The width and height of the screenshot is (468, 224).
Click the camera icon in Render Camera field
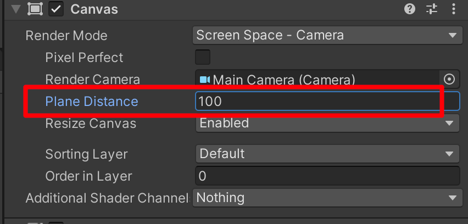pos(204,80)
